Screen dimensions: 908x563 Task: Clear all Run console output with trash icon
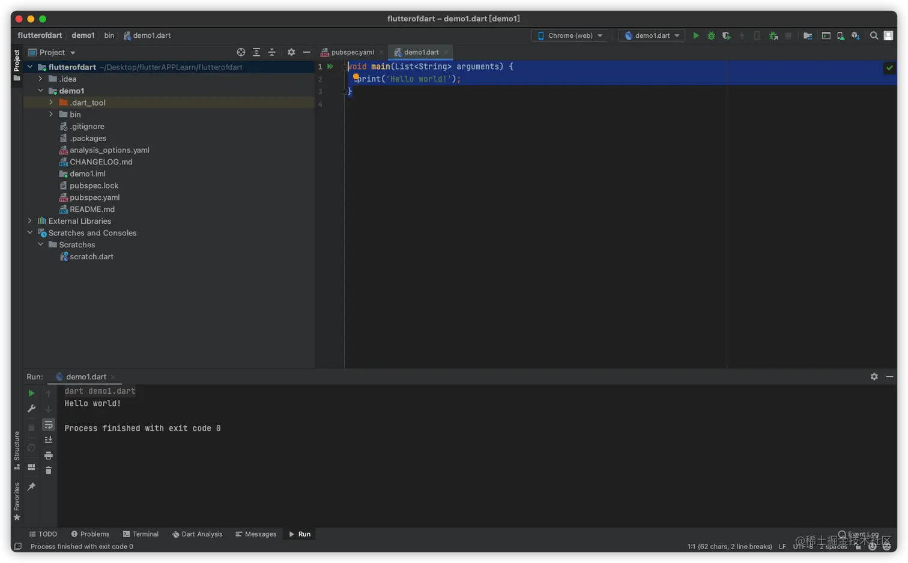point(49,471)
